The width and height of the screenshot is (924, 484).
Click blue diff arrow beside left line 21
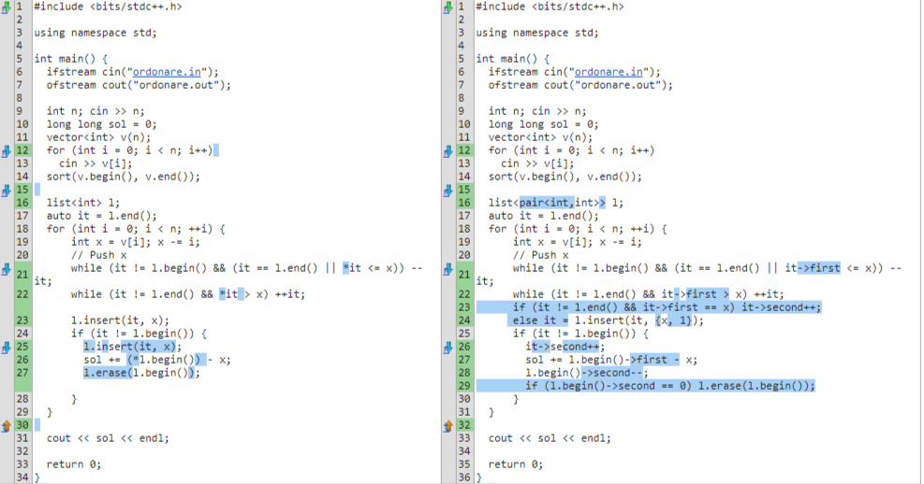coord(6,269)
